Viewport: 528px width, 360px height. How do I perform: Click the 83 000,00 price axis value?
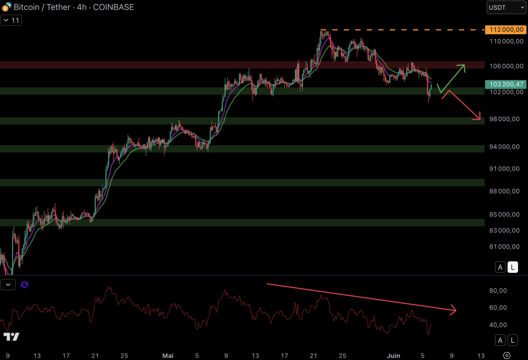[504, 230]
